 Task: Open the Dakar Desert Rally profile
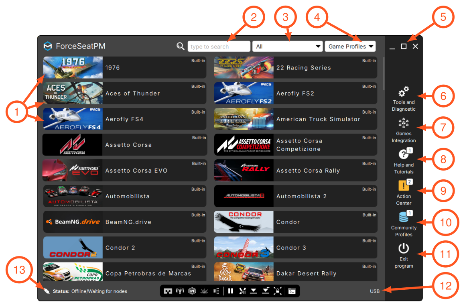click(x=296, y=272)
